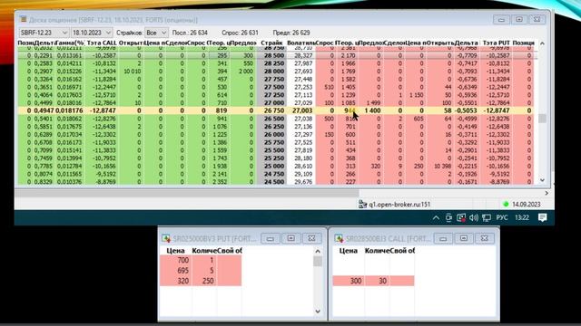The image size is (581, 326).
Task: Click the PUT window scrollbar down arrow
Action: click(318, 312)
